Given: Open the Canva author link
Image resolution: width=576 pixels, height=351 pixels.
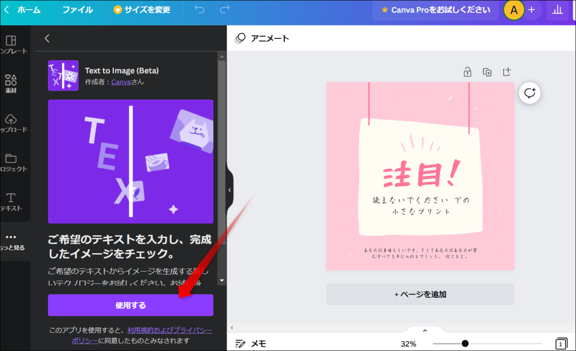Looking at the screenshot, I should point(121,82).
